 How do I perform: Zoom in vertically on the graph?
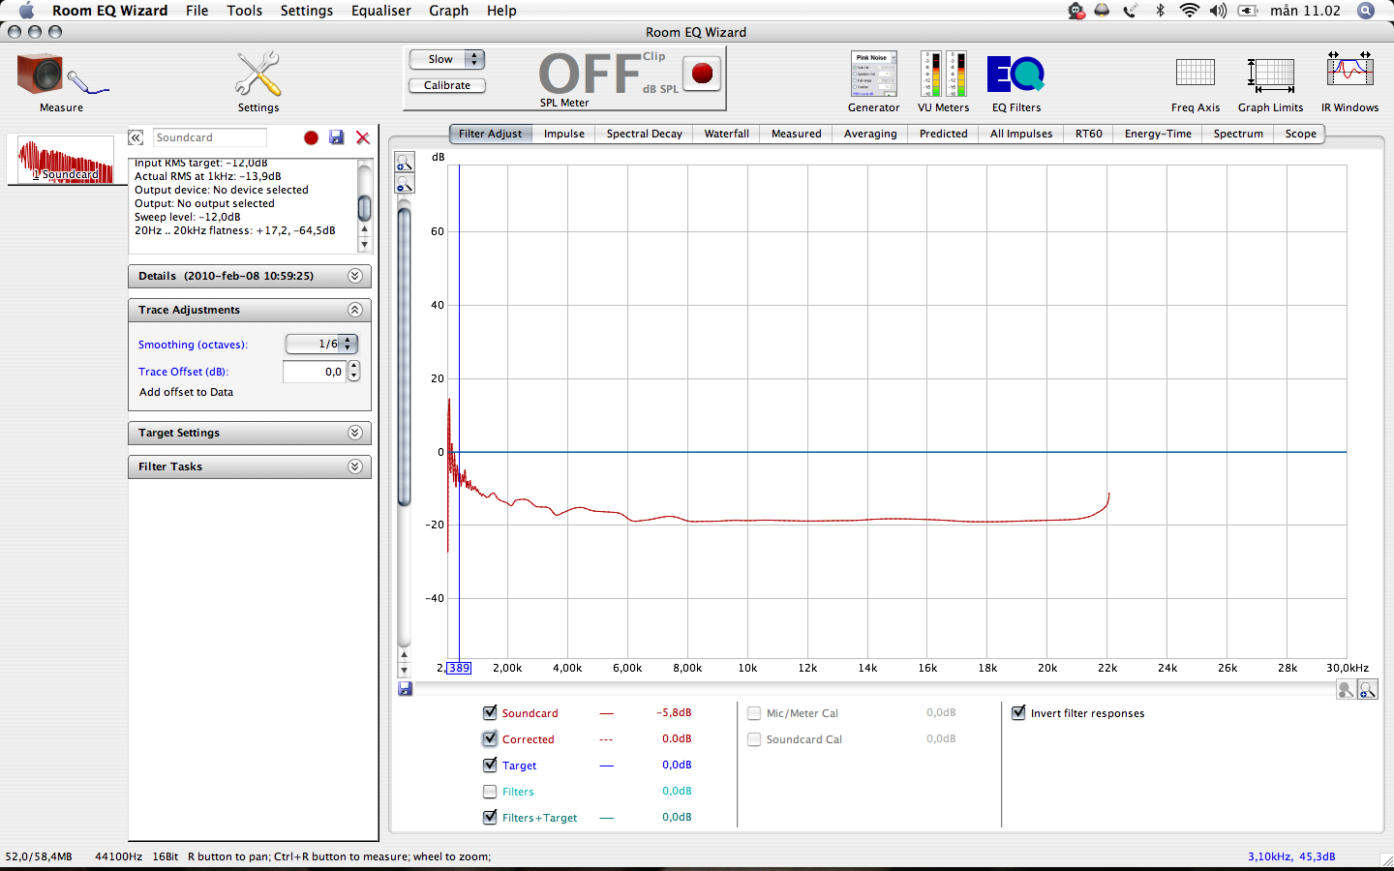(405, 163)
